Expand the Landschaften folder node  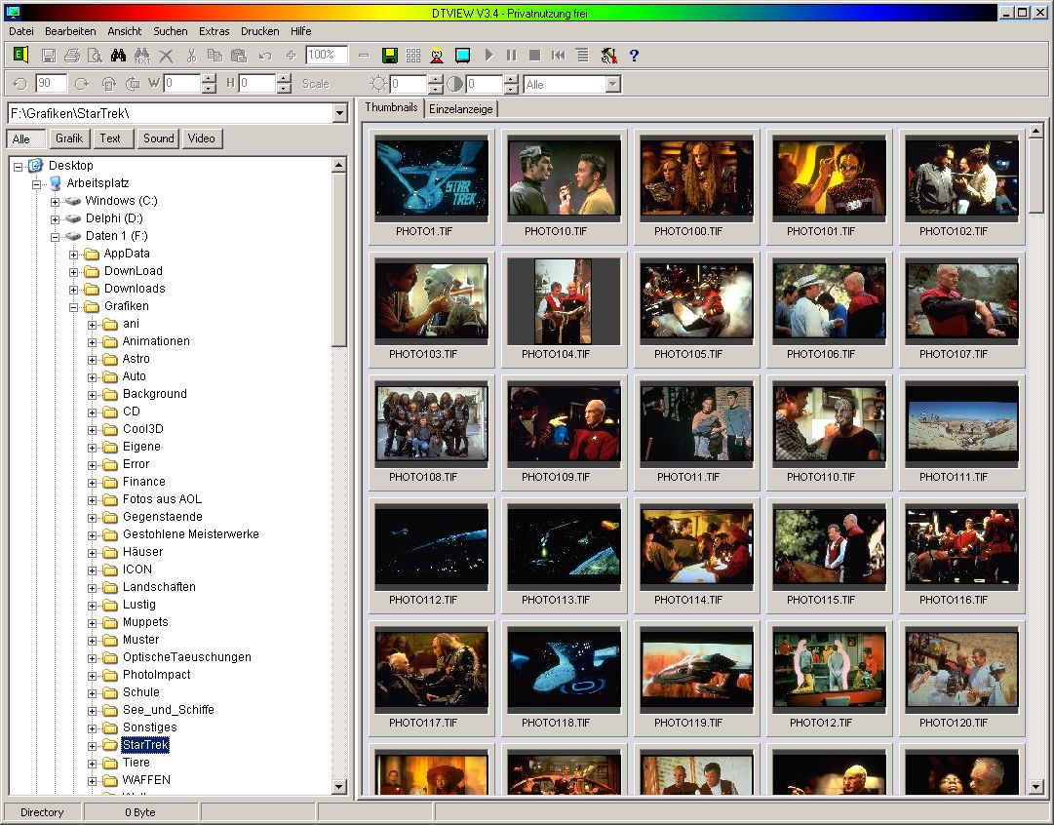point(92,588)
